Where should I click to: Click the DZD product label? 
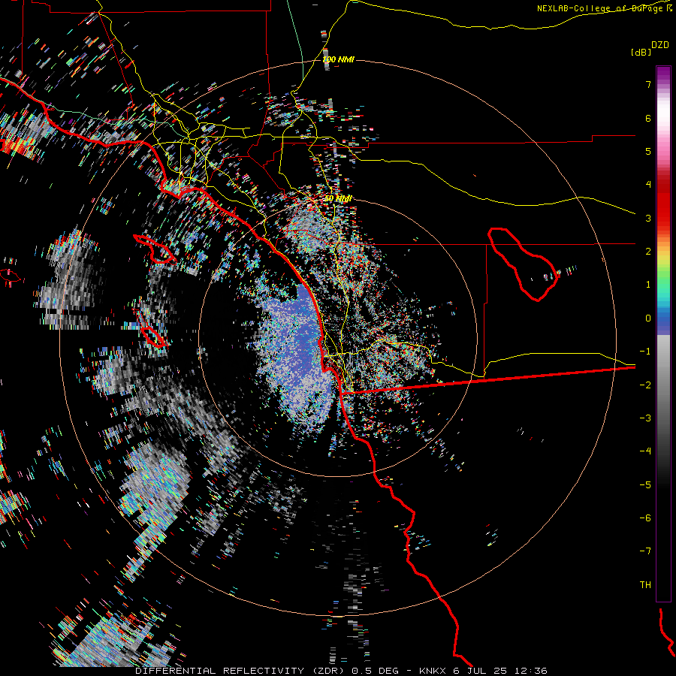pos(660,44)
